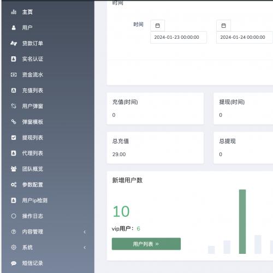Expand the 内容管理 submenu chevron
This screenshot has width=273, height=273.
point(85,232)
